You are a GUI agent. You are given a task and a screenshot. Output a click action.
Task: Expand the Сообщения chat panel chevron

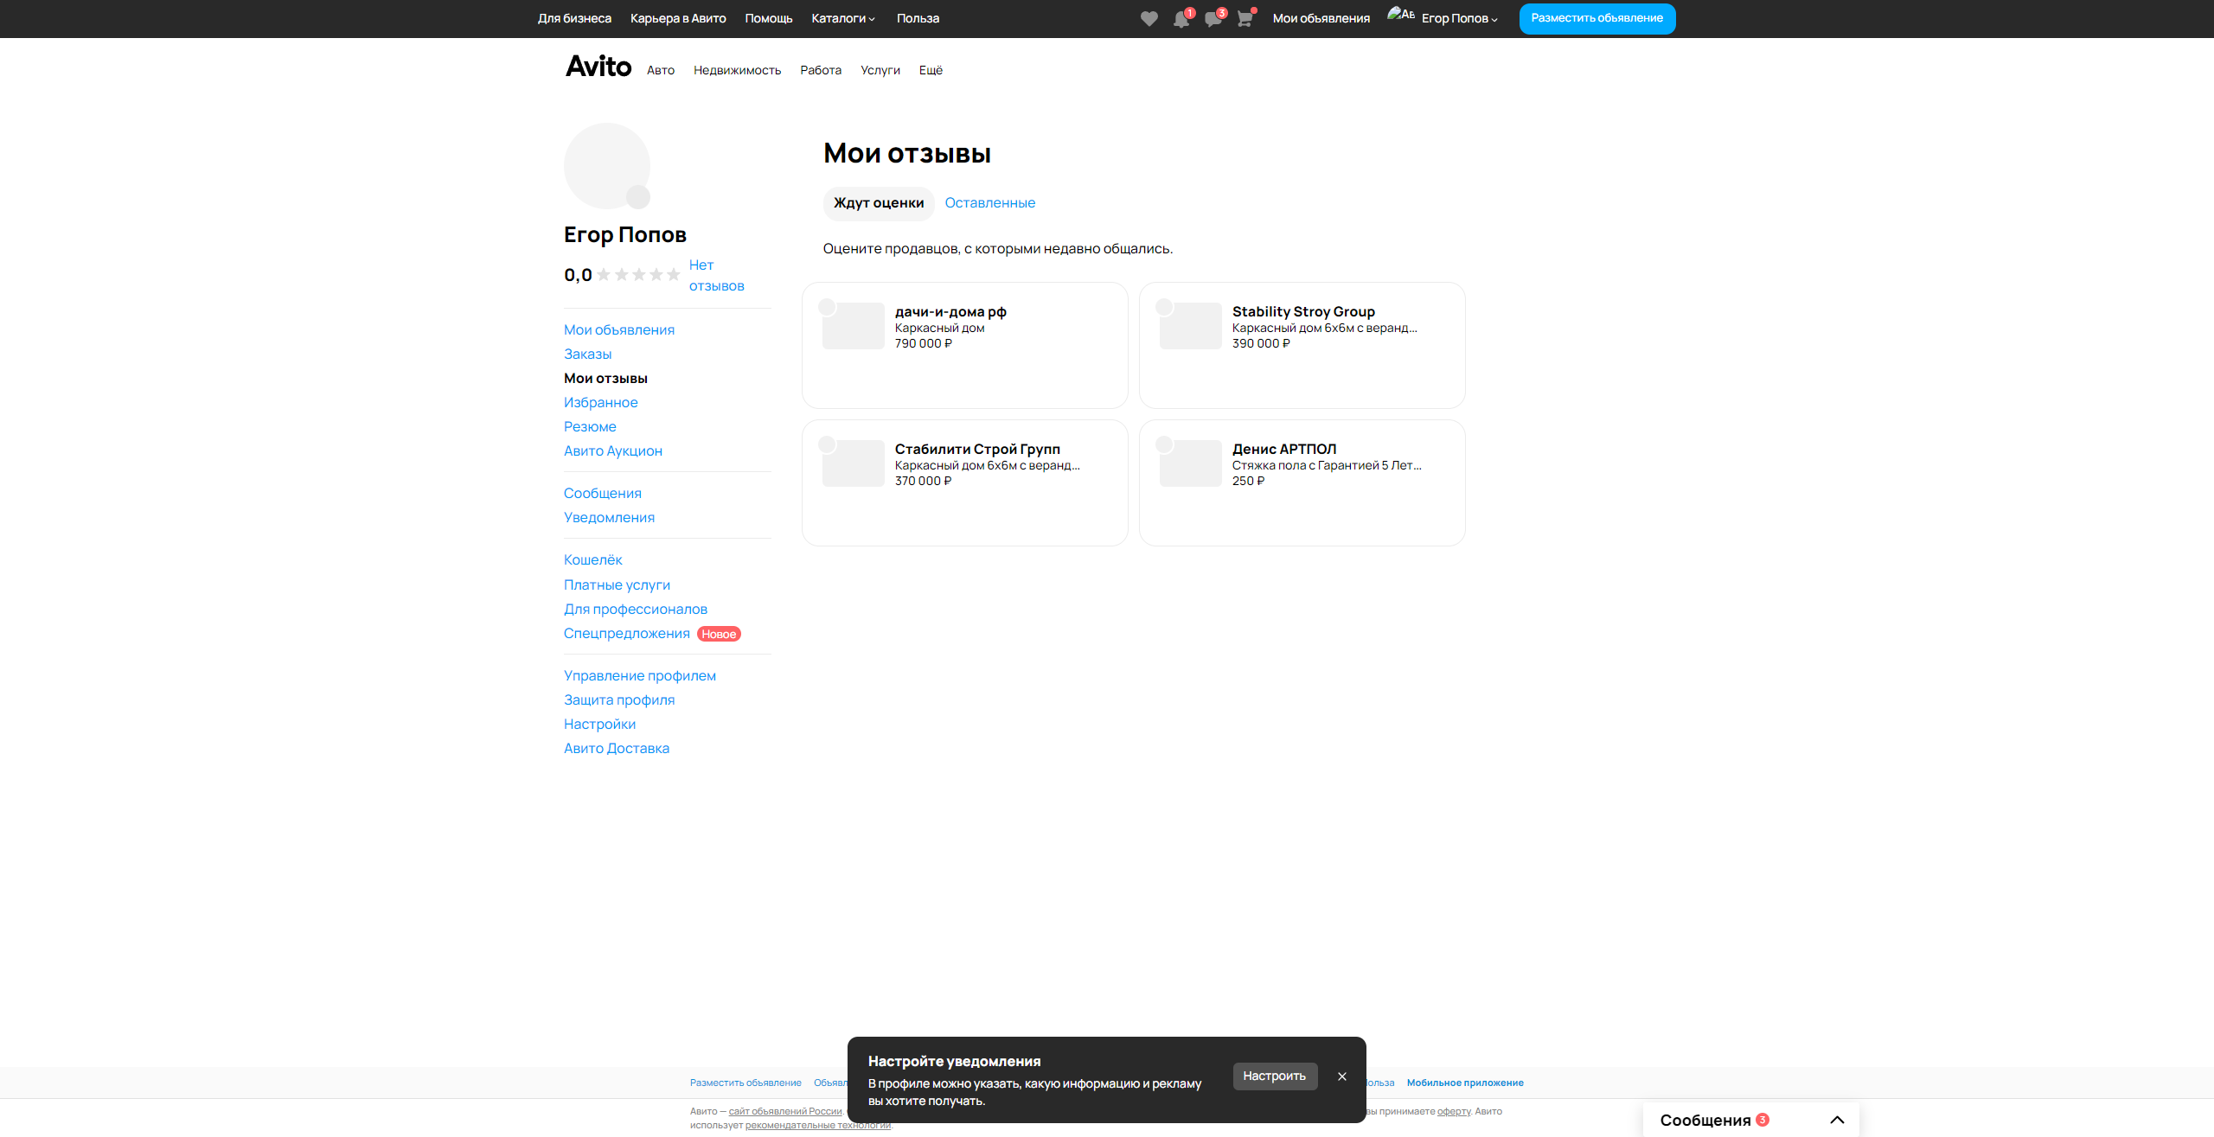coord(1837,1120)
